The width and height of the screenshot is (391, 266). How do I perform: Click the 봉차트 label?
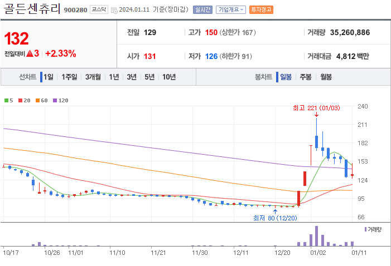[264, 77]
